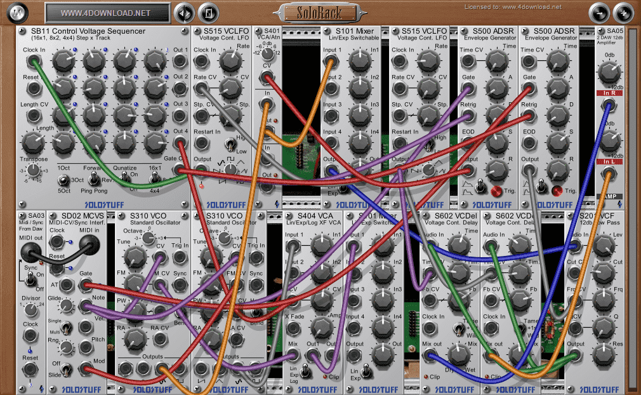This screenshot has height=395, width=641.
Task: Click the square icon button beside preset arrows
Action: [x=209, y=13]
